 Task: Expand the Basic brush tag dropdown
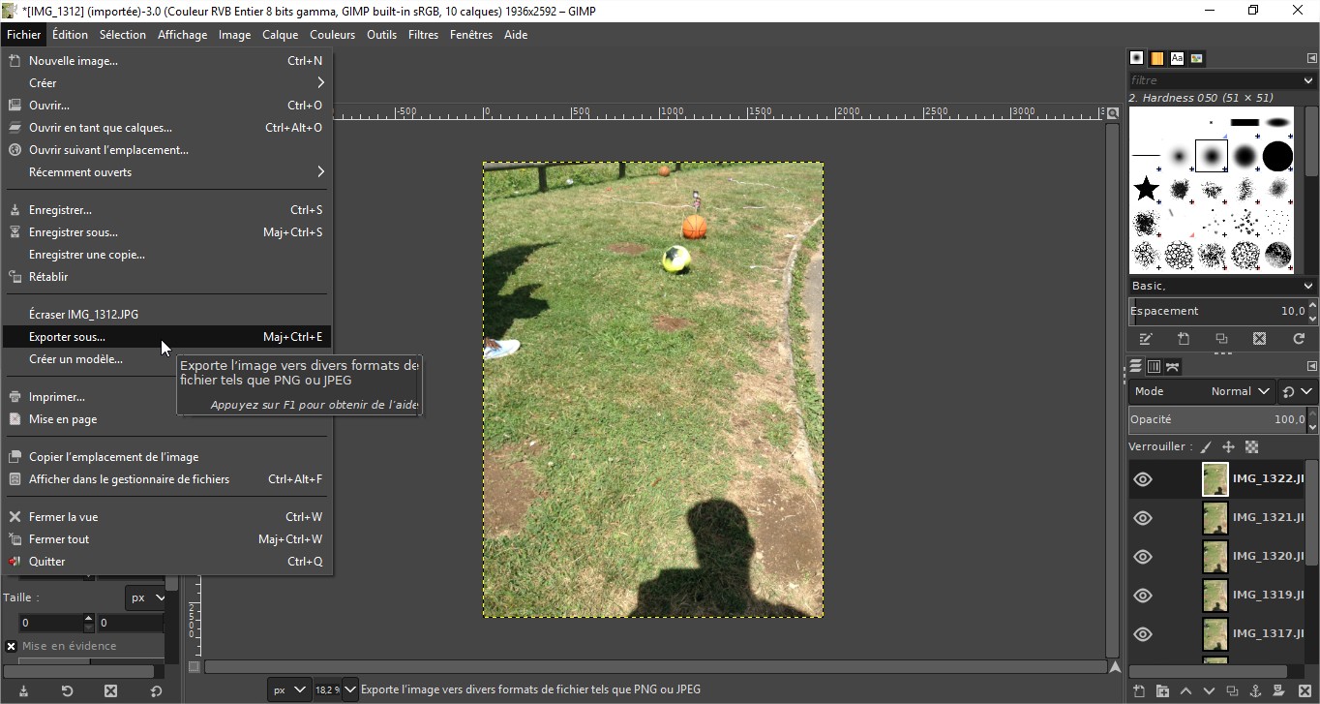coord(1307,286)
